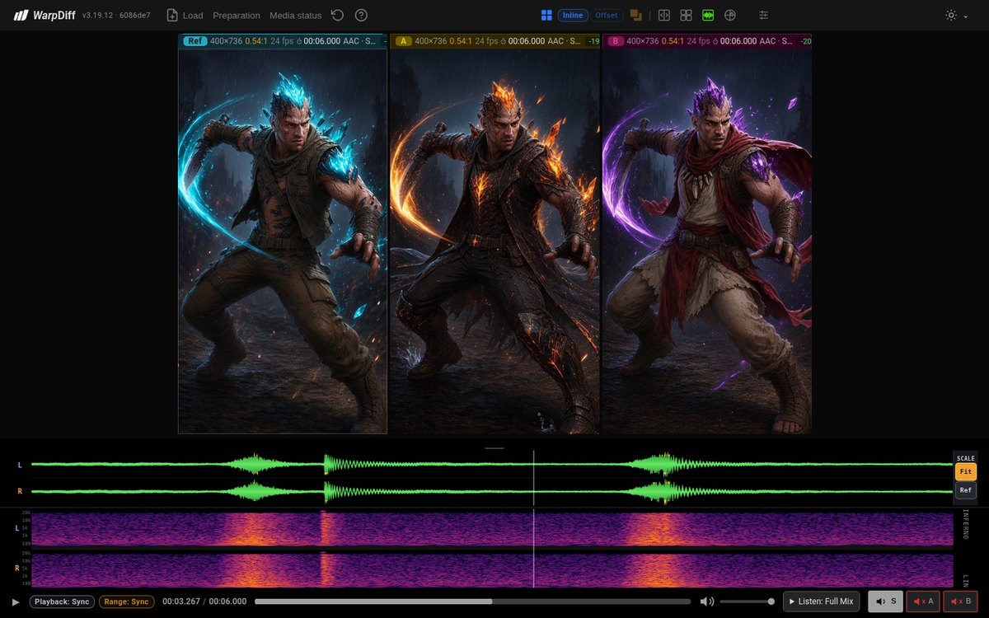Click the reset/undo arrow icon
This screenshot has height=618, width=989.
pos(337,15)
